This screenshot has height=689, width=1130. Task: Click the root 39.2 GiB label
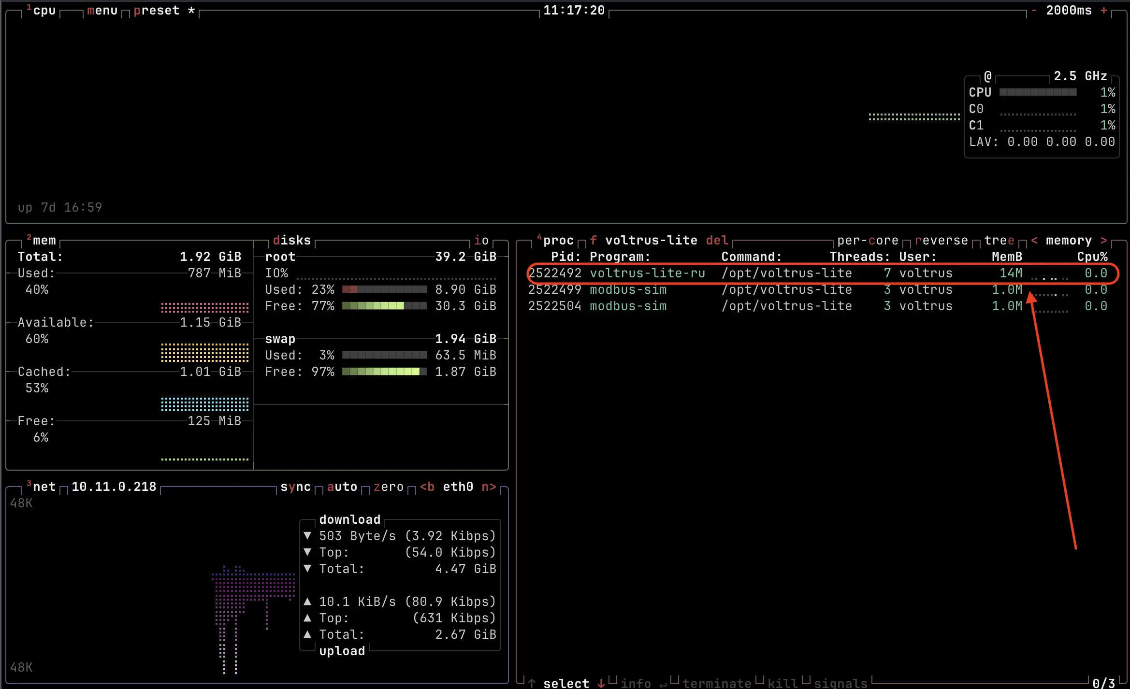tap(466, 257)
